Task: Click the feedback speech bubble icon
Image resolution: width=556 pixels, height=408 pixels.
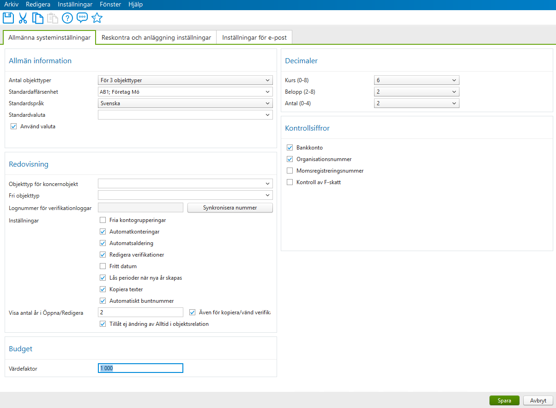Action: click(x=82, y=18)
